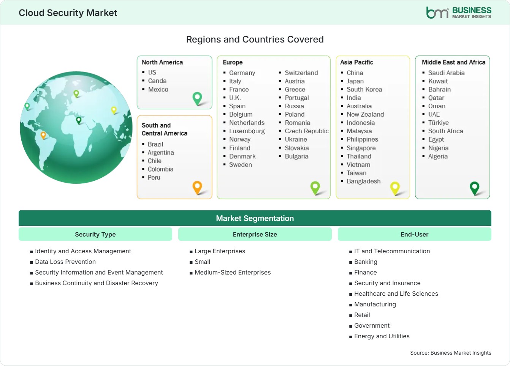Click Medium-Sized Enterprises item

(x=233, y=273)
